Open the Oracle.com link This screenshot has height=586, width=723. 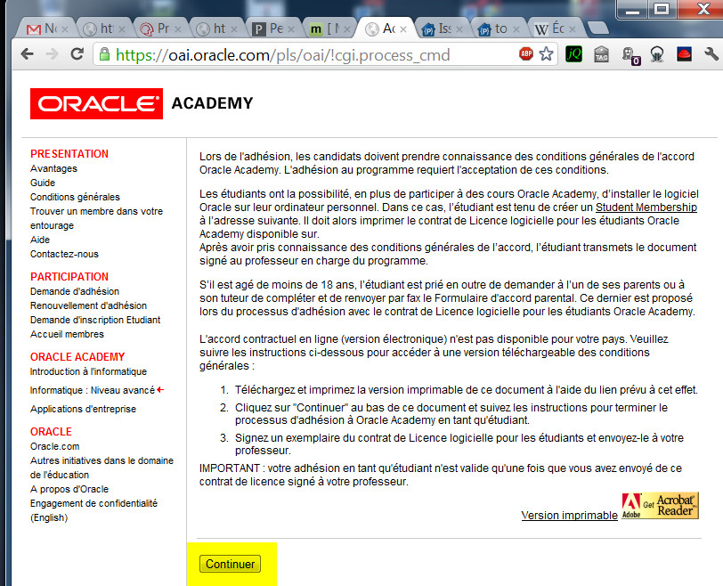[x=54, y=446]
